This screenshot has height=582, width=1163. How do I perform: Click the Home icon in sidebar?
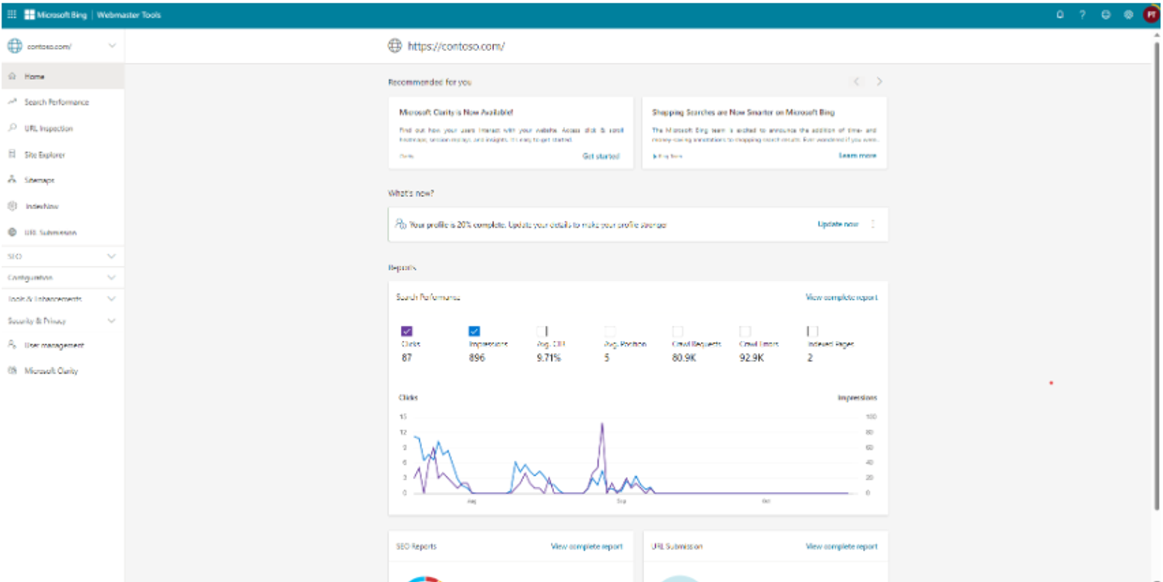pyautogui.click(x=12, y=76)
